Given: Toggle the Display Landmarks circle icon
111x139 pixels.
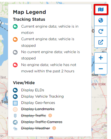Looking at the screenshot, I should click(15, 110).
